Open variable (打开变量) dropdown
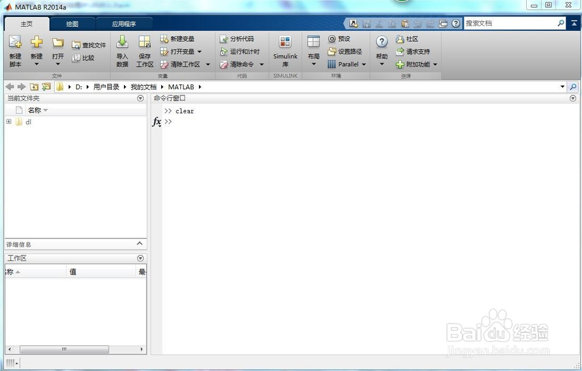Image resolution: width=582 pixels, height=371 pixels. tap(181, 52)
